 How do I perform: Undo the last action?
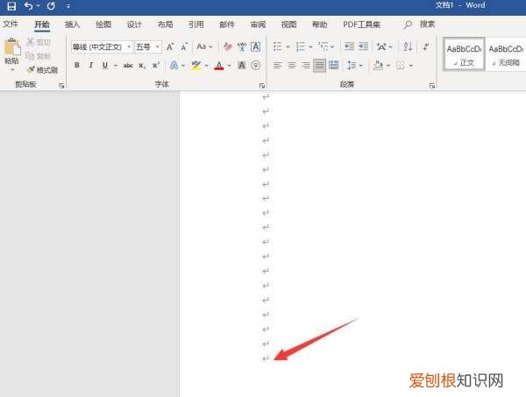pos(29,6)
